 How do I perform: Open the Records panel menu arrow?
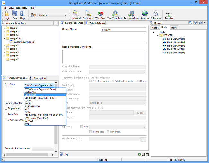tap(205, 23)
